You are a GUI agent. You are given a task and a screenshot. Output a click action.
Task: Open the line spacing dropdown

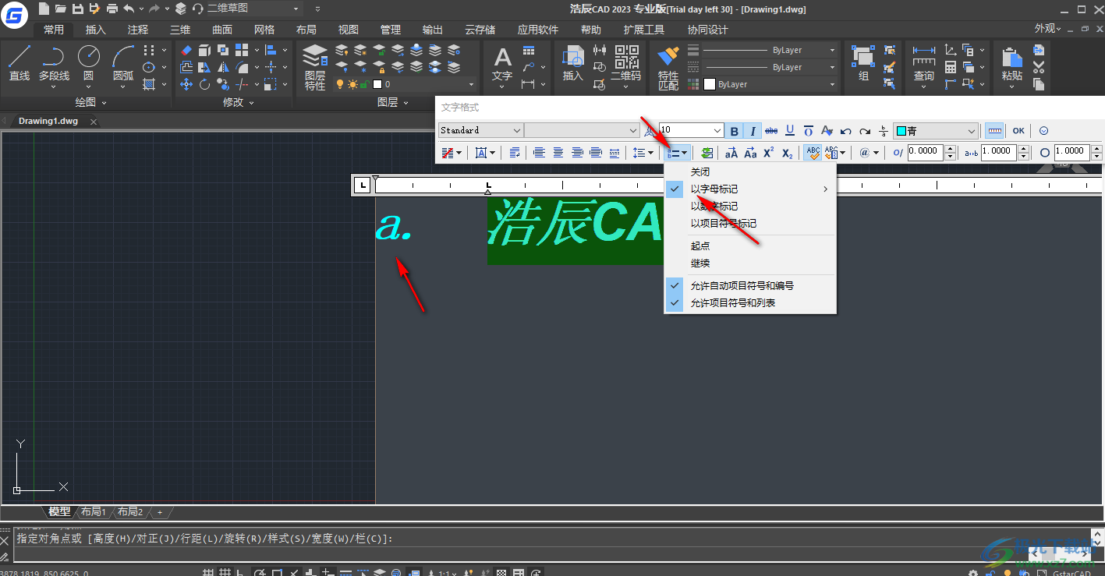coord(643,153)
